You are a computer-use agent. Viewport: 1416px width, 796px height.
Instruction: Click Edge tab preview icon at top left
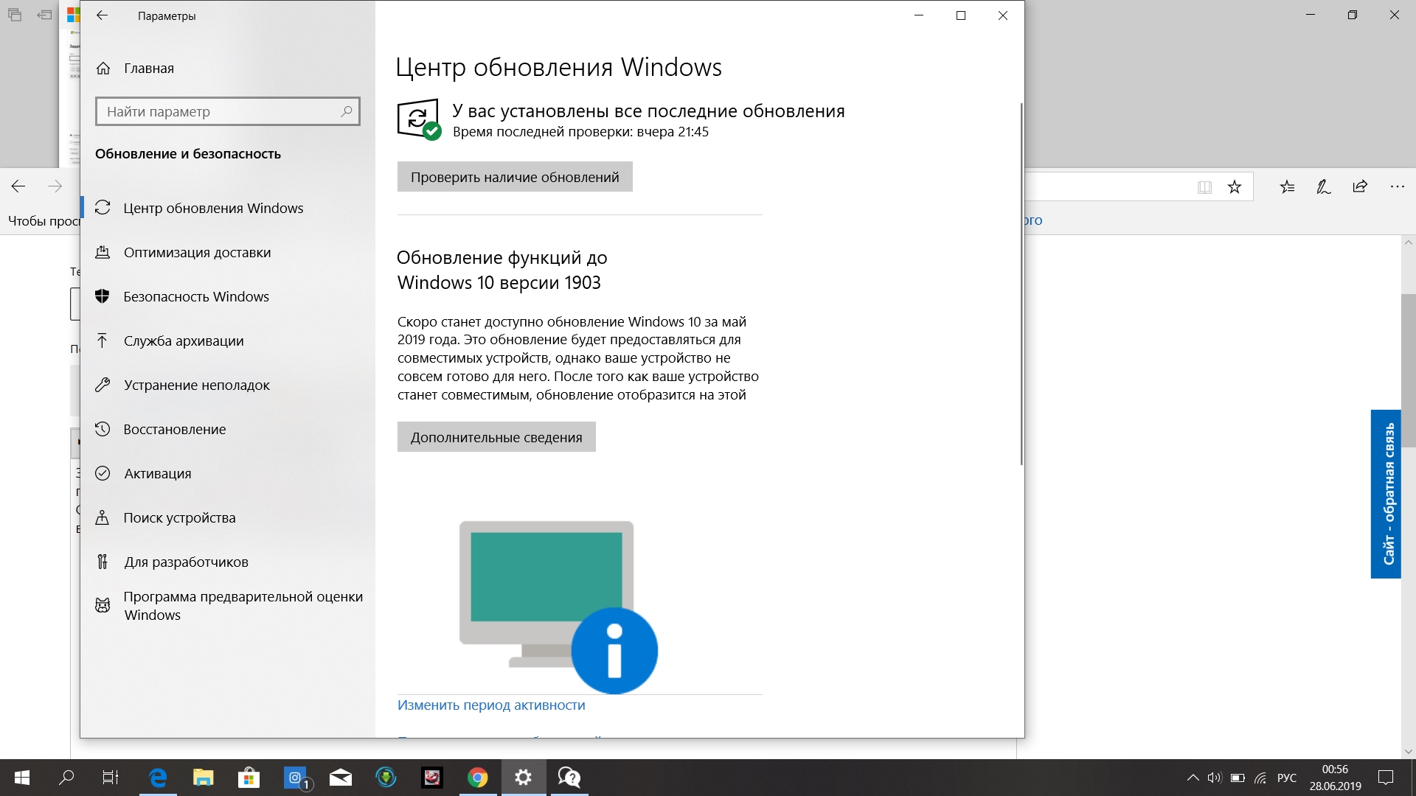click(x=15, y=15)
